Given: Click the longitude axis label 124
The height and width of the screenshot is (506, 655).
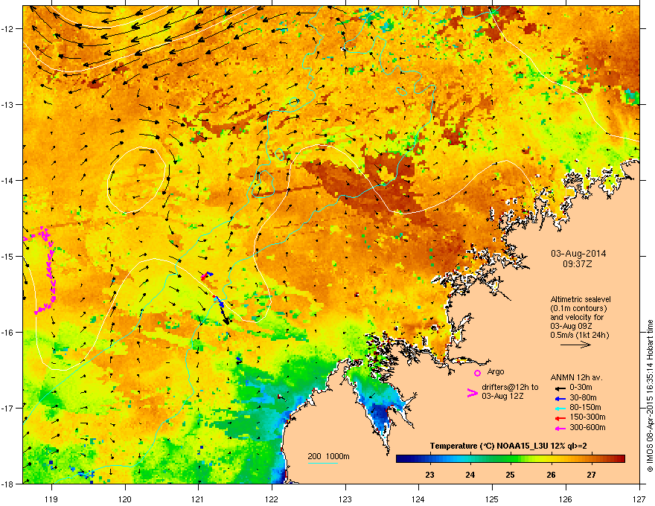Looking at the screenshot, I should coord(418,499).
